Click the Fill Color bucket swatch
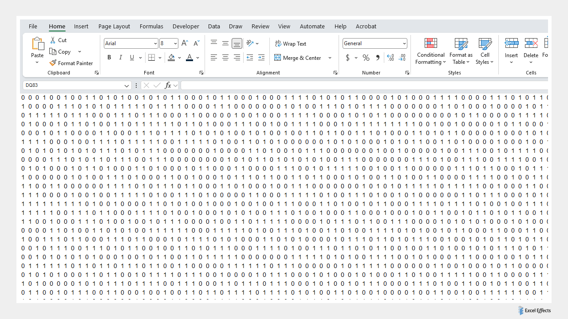 [172, 58]
